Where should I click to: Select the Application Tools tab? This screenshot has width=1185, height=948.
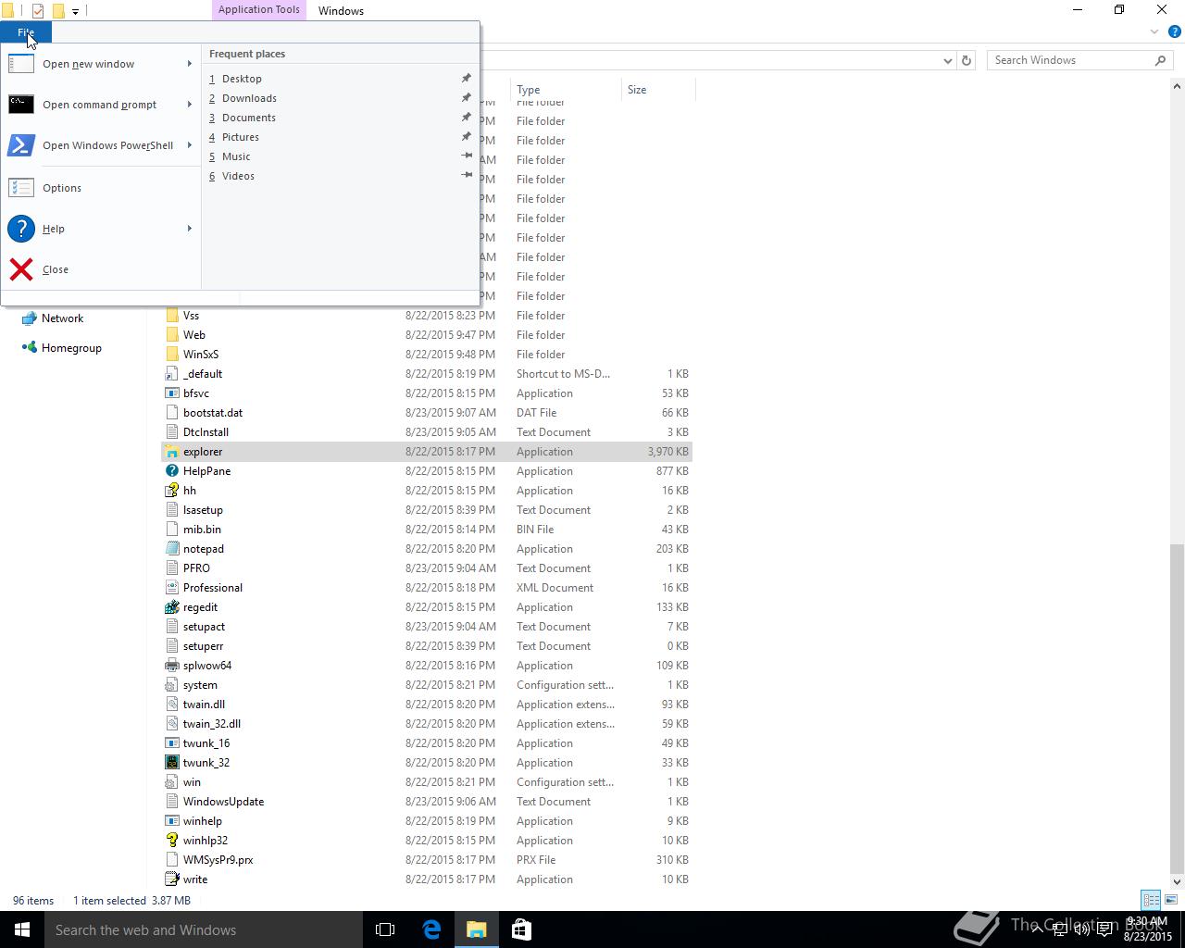[x=259, y=10]
